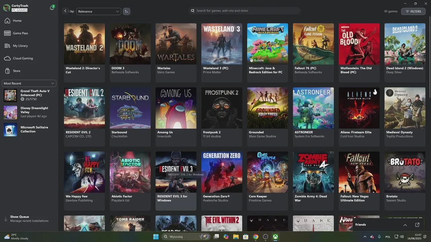Open the ASTRONEER game tile
431x242 pixels.
(313, 117)
